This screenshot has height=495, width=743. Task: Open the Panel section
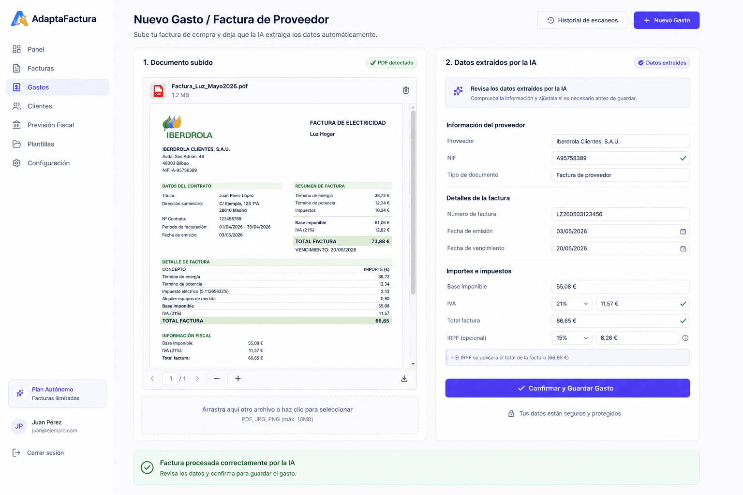click(58, 49)
